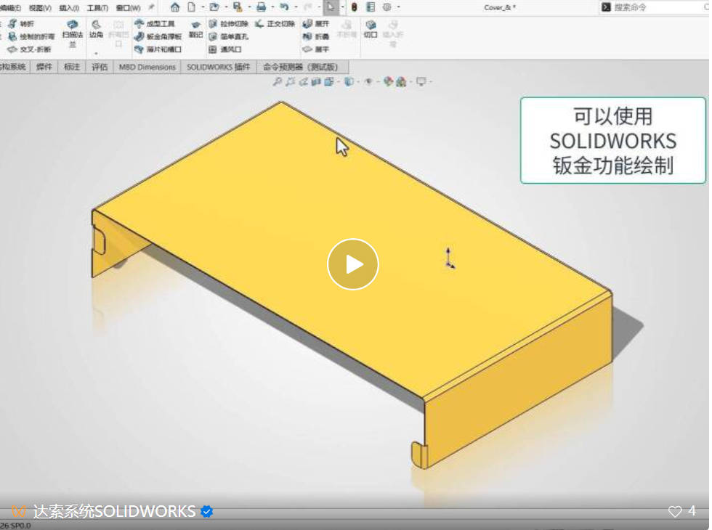The width and height of the screenshot is (712, 530).
Task: Expand the 边角 corners dropdown arrow
Action: [x=96, y=54]
